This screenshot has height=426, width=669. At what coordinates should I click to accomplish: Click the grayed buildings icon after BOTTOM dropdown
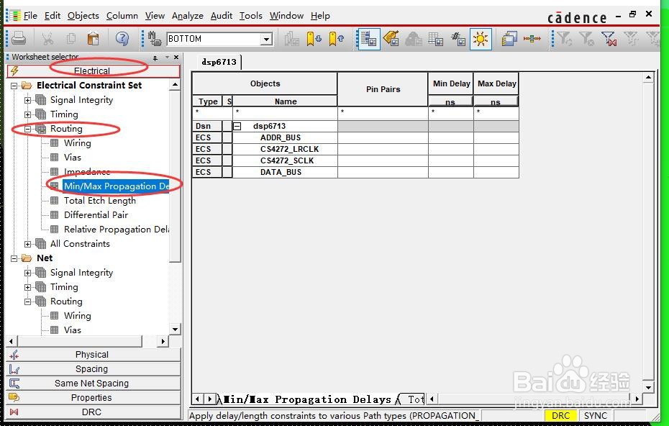pos(291,39)
